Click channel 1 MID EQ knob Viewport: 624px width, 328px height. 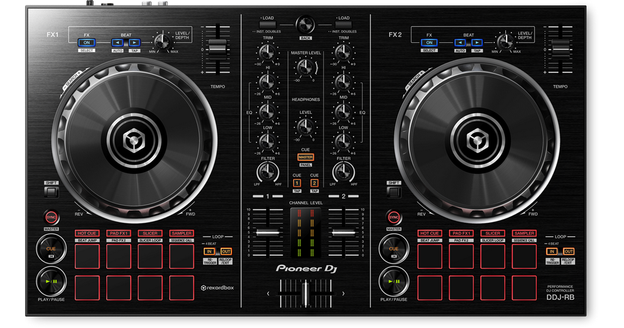(267, 111)
